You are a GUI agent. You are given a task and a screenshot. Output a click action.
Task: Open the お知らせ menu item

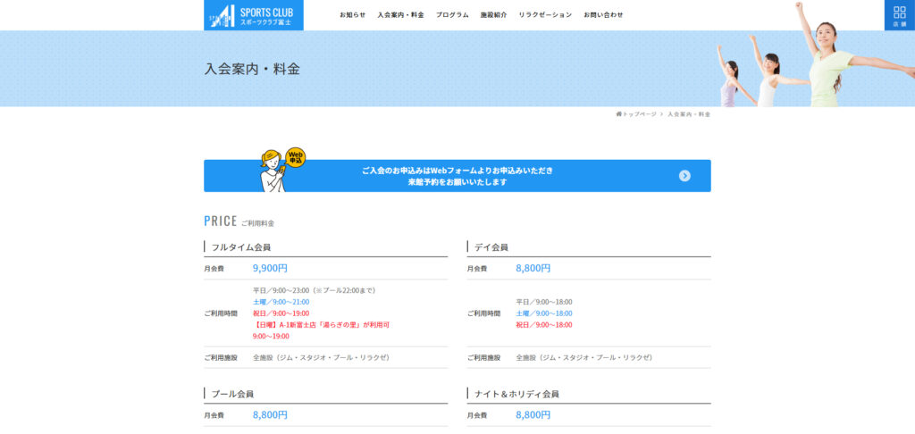coord(352,15)
